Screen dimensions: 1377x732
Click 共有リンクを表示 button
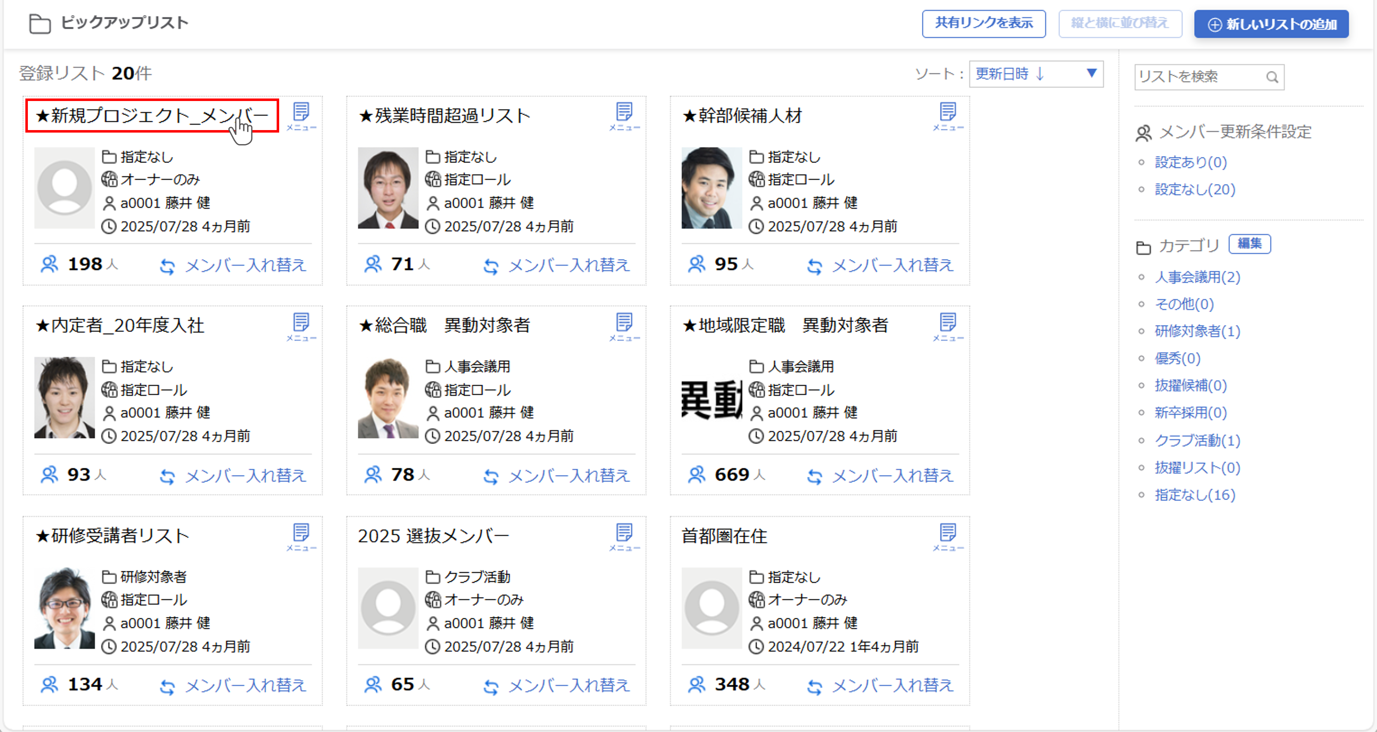point(984,23)
